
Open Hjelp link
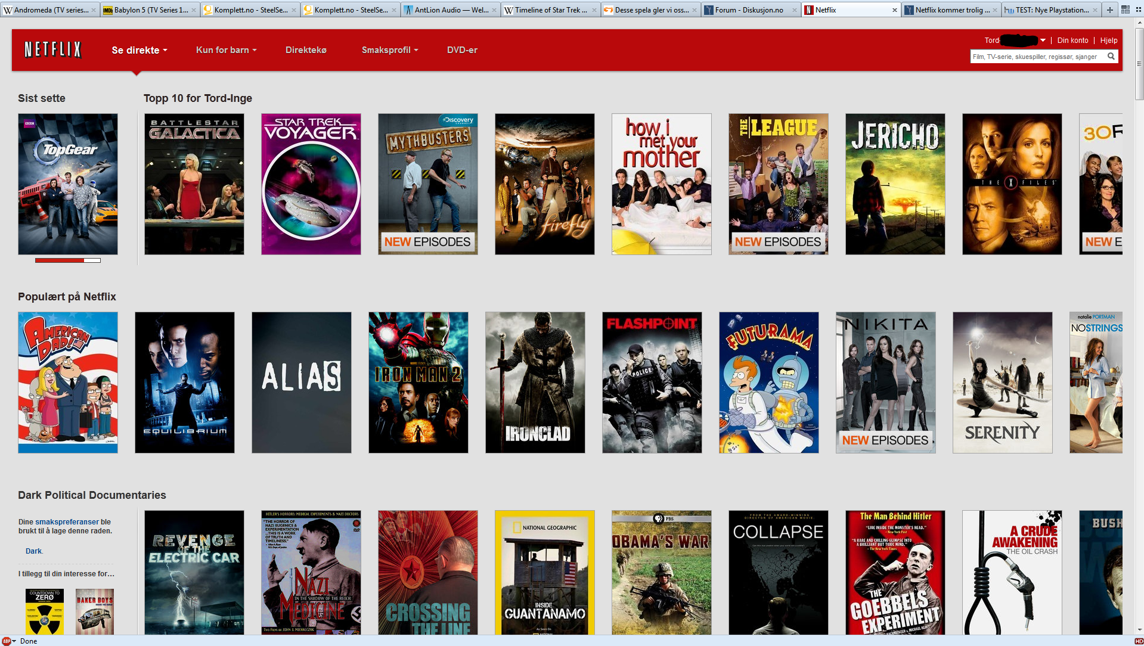tap(1109, 41)
